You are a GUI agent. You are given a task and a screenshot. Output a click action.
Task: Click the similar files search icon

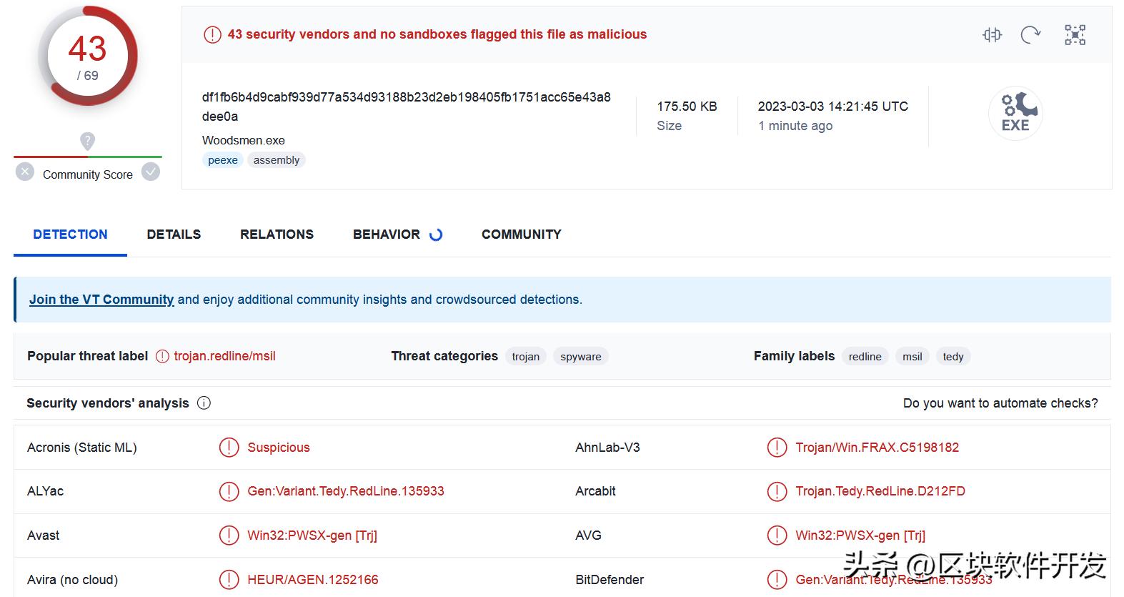[x=992, y=34]
